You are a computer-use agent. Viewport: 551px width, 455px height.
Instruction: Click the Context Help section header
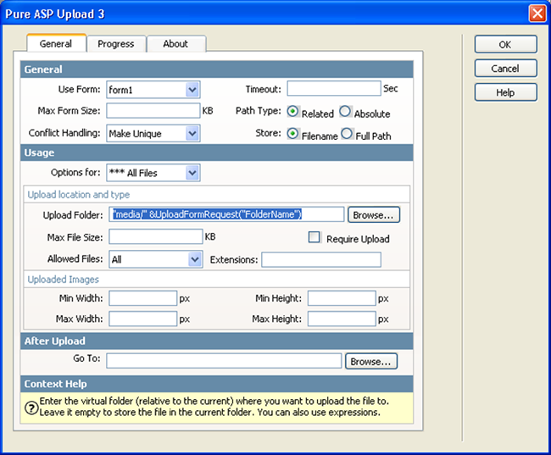click(x=216, y=384)
